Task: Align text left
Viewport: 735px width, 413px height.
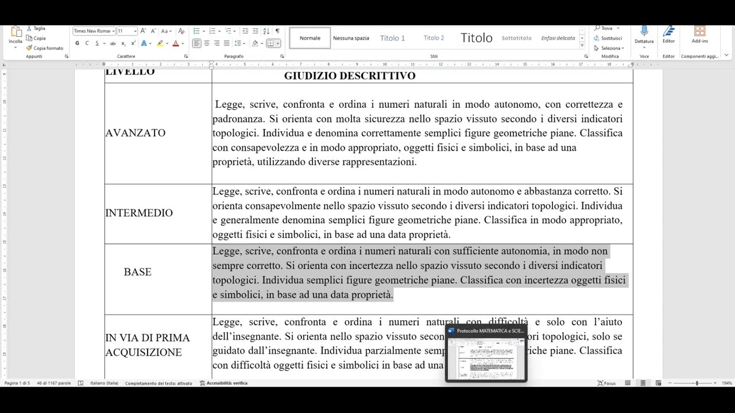Action: pos(197,43)
